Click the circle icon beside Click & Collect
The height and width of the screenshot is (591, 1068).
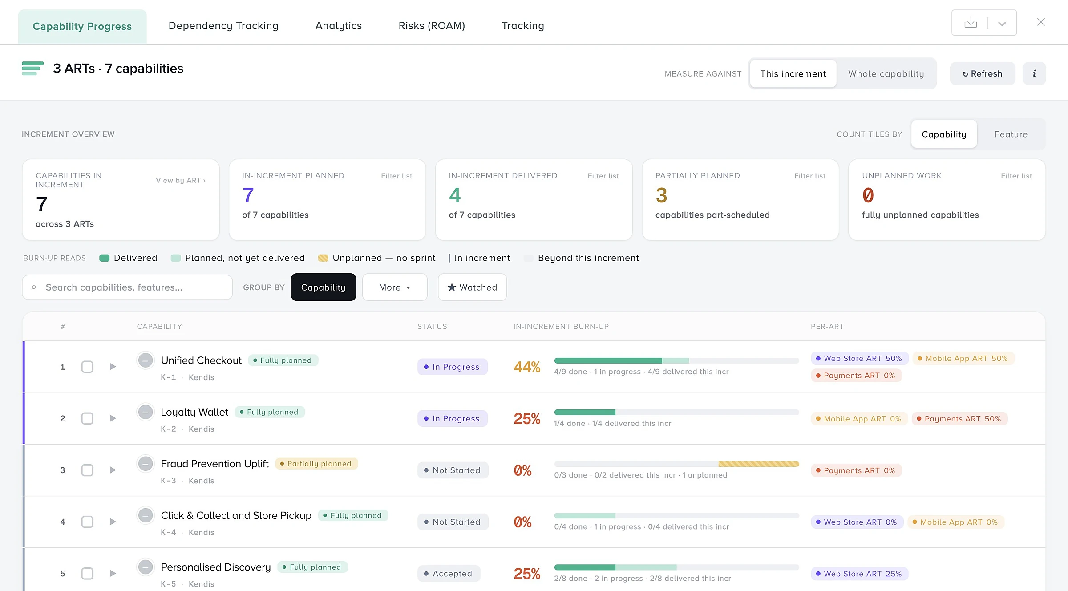coord(146,515)
